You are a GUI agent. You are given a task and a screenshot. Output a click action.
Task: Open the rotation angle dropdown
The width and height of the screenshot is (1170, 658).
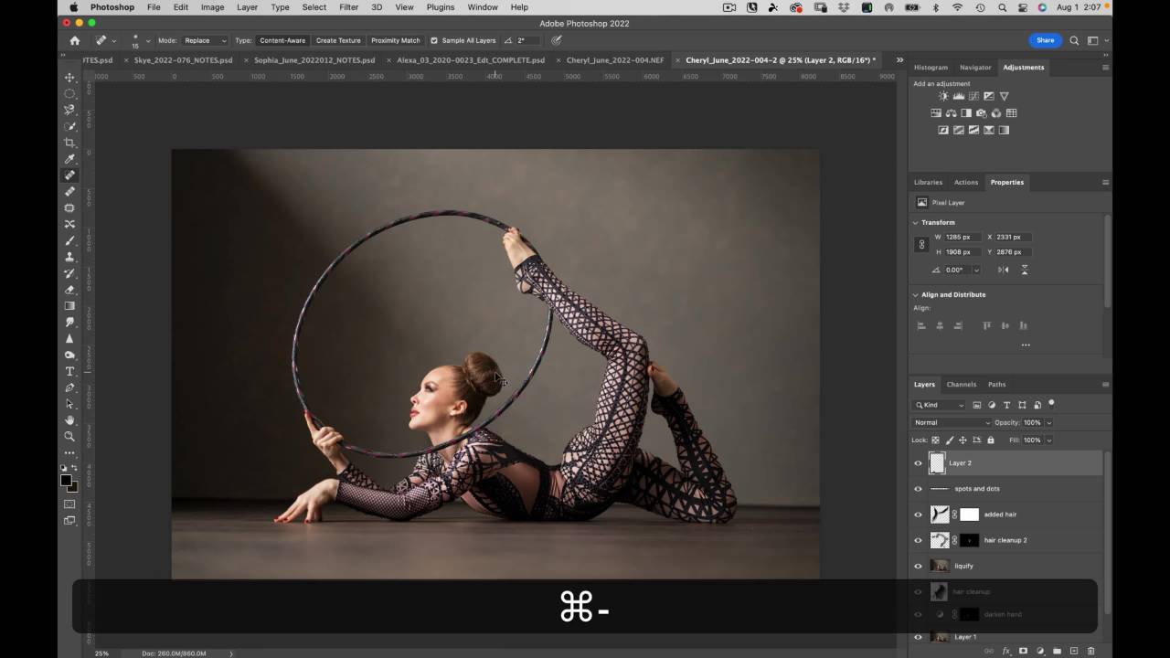point(976,270)
